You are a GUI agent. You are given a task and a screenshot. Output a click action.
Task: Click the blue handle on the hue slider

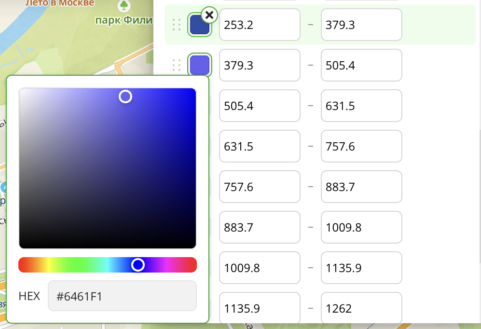tap(138, 265)
